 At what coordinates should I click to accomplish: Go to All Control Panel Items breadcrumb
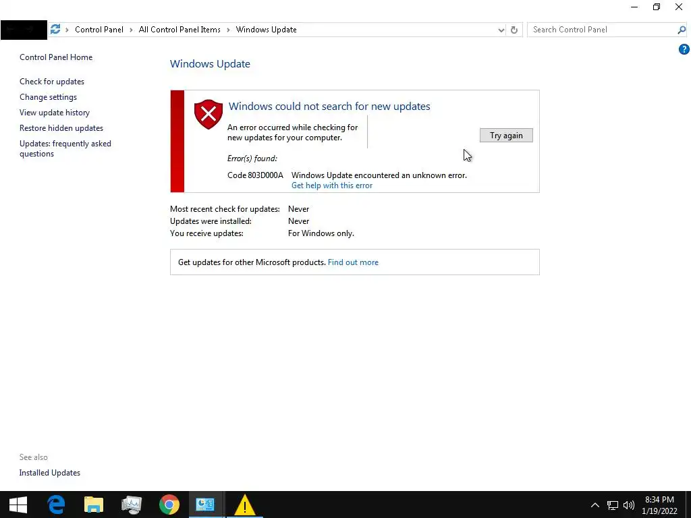point(179,30)
